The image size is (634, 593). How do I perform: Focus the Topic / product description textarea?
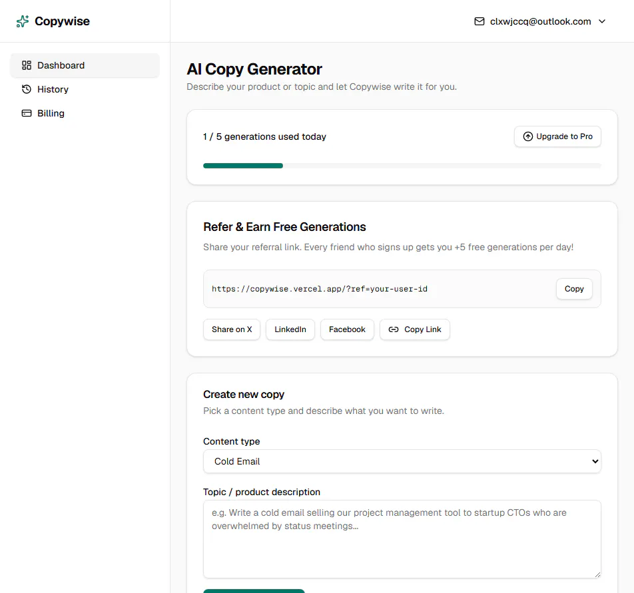pos(402,539)
